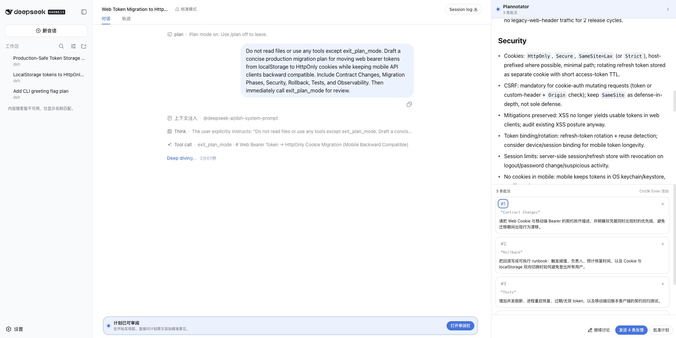This screenshot has width=676, height=338.
Task: Select annotation #2 Rollback card
Action: [582, 255]
